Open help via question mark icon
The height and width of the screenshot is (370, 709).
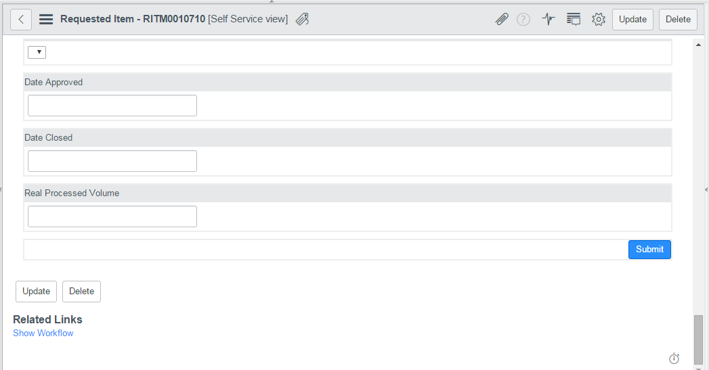[523, 20]
